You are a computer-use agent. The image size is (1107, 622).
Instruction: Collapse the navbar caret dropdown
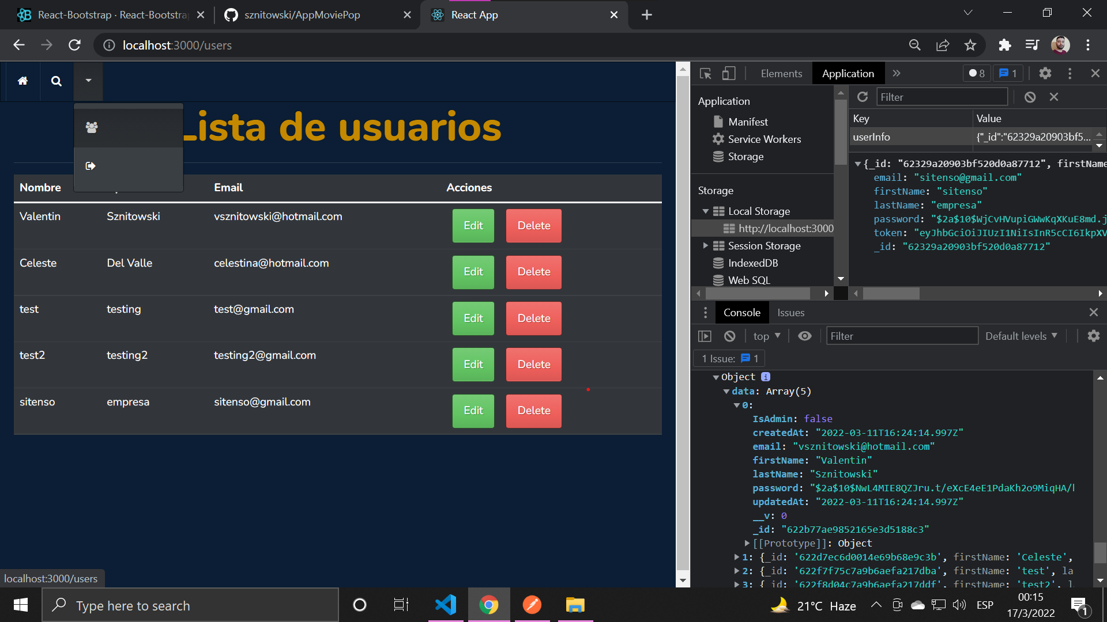[88, 81]
